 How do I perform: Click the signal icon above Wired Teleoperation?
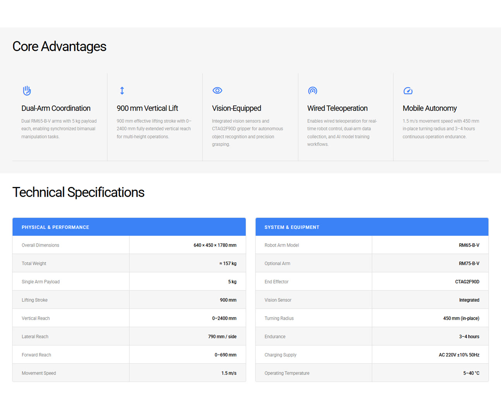[312, 91]
